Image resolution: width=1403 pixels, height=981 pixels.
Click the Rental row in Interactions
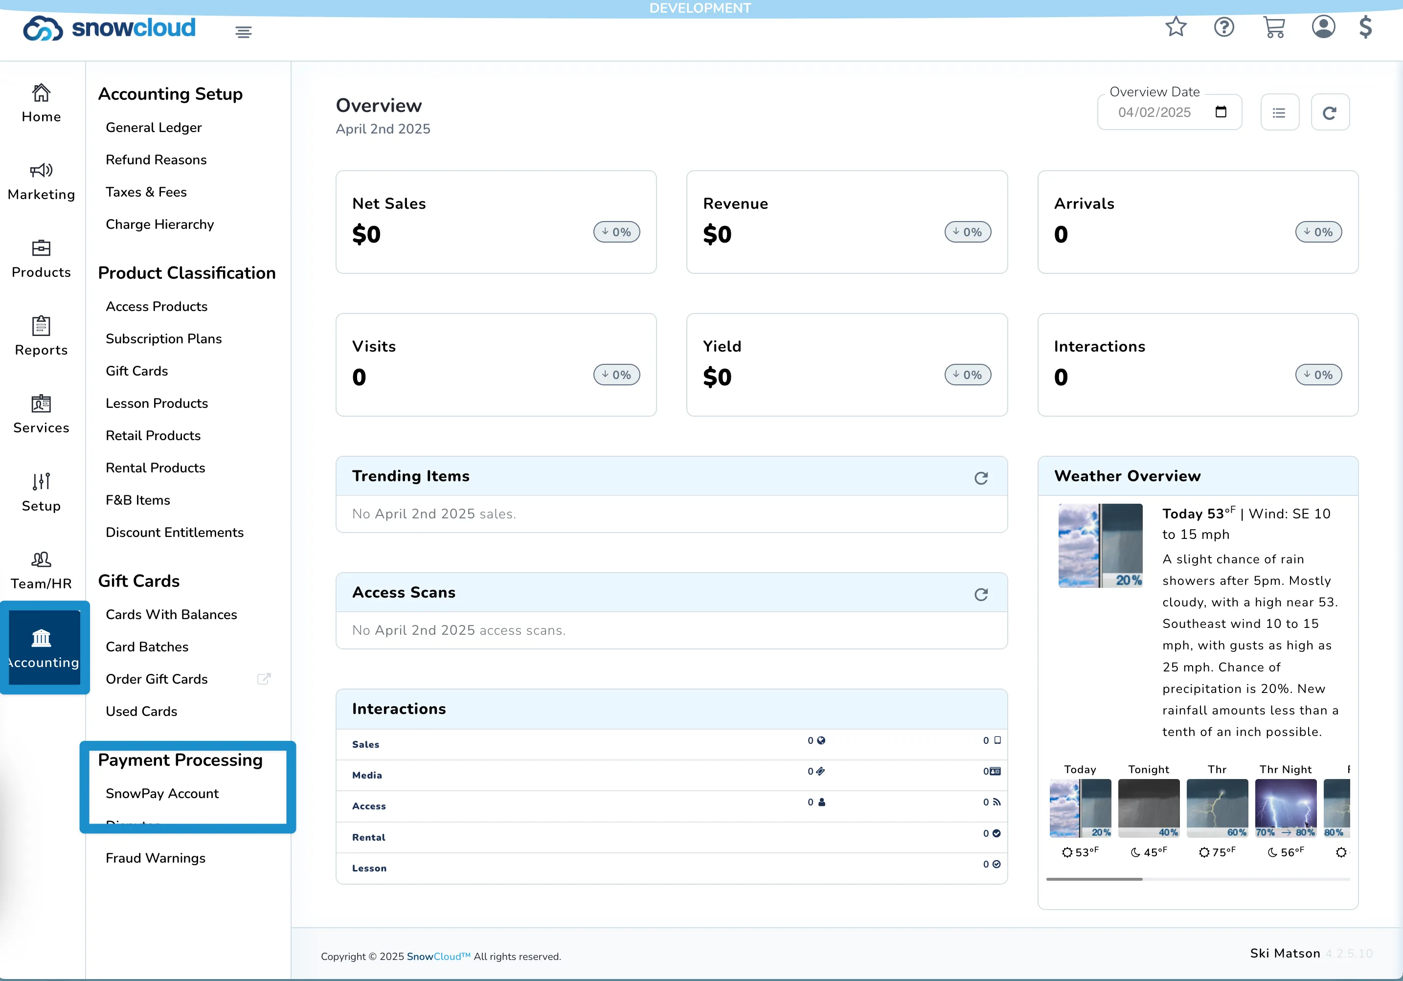pos(671,837)
